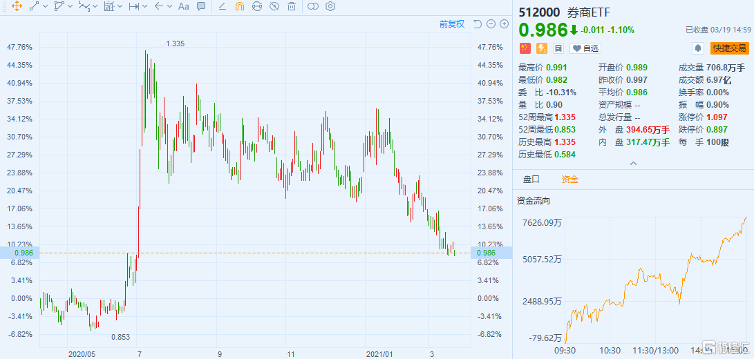
Task: Click the zoom out minus icon
Action: coord(491,24)
